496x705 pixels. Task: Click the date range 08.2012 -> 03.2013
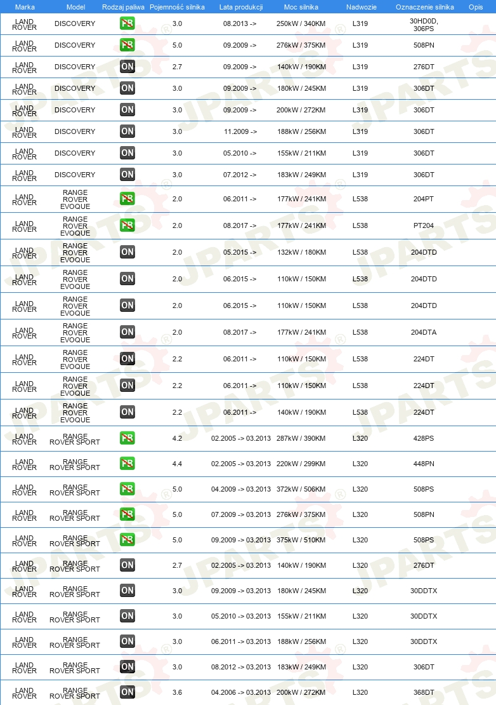pyautogui.click(x=241, y=667)
